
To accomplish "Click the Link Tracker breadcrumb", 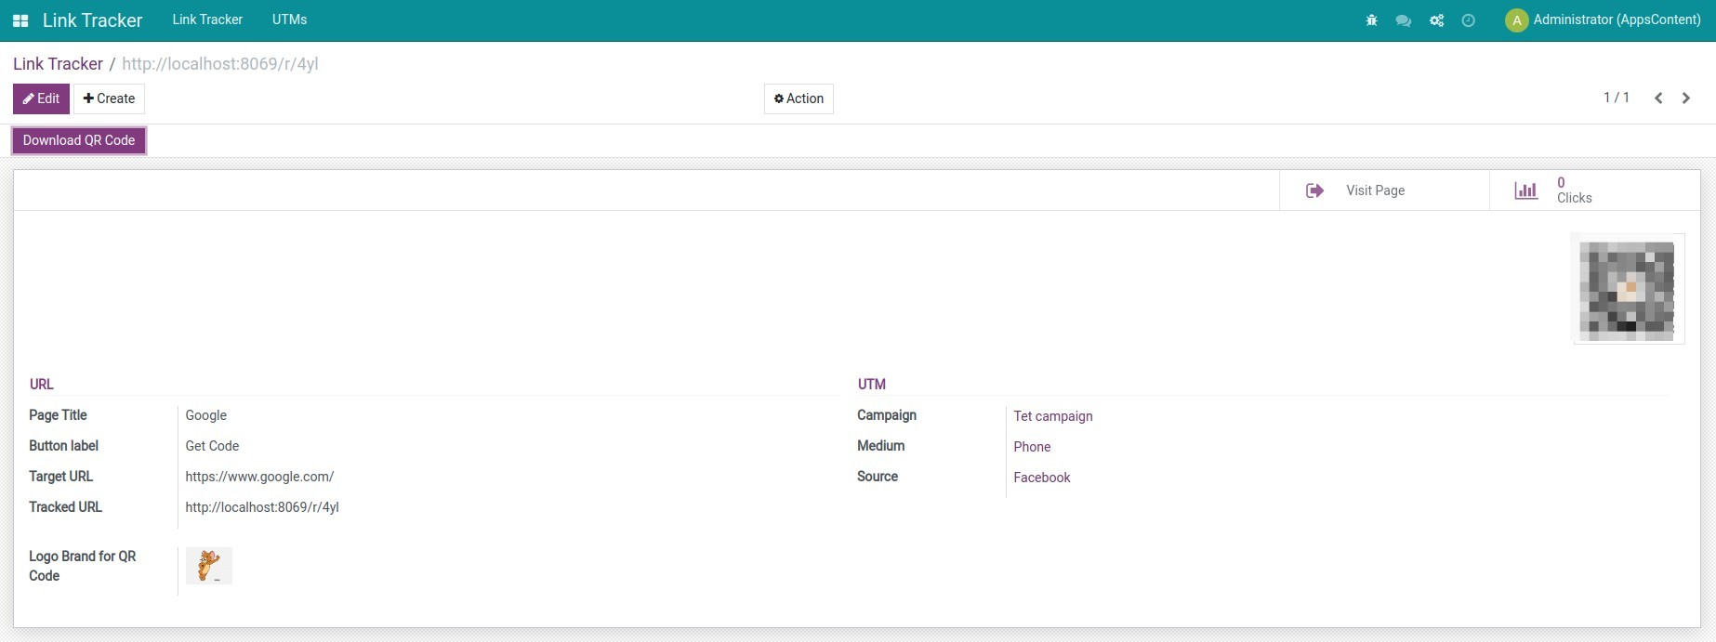I will 58,64.
